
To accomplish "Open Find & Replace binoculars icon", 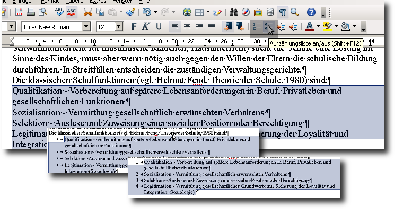I will pyautogui.click(x=233, y=12).
